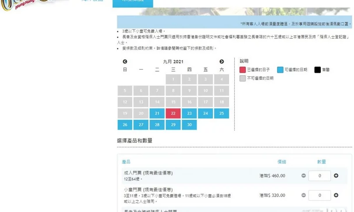Click the 九月 2021 month title
The image size is (354, 212).
pos(173,62)
